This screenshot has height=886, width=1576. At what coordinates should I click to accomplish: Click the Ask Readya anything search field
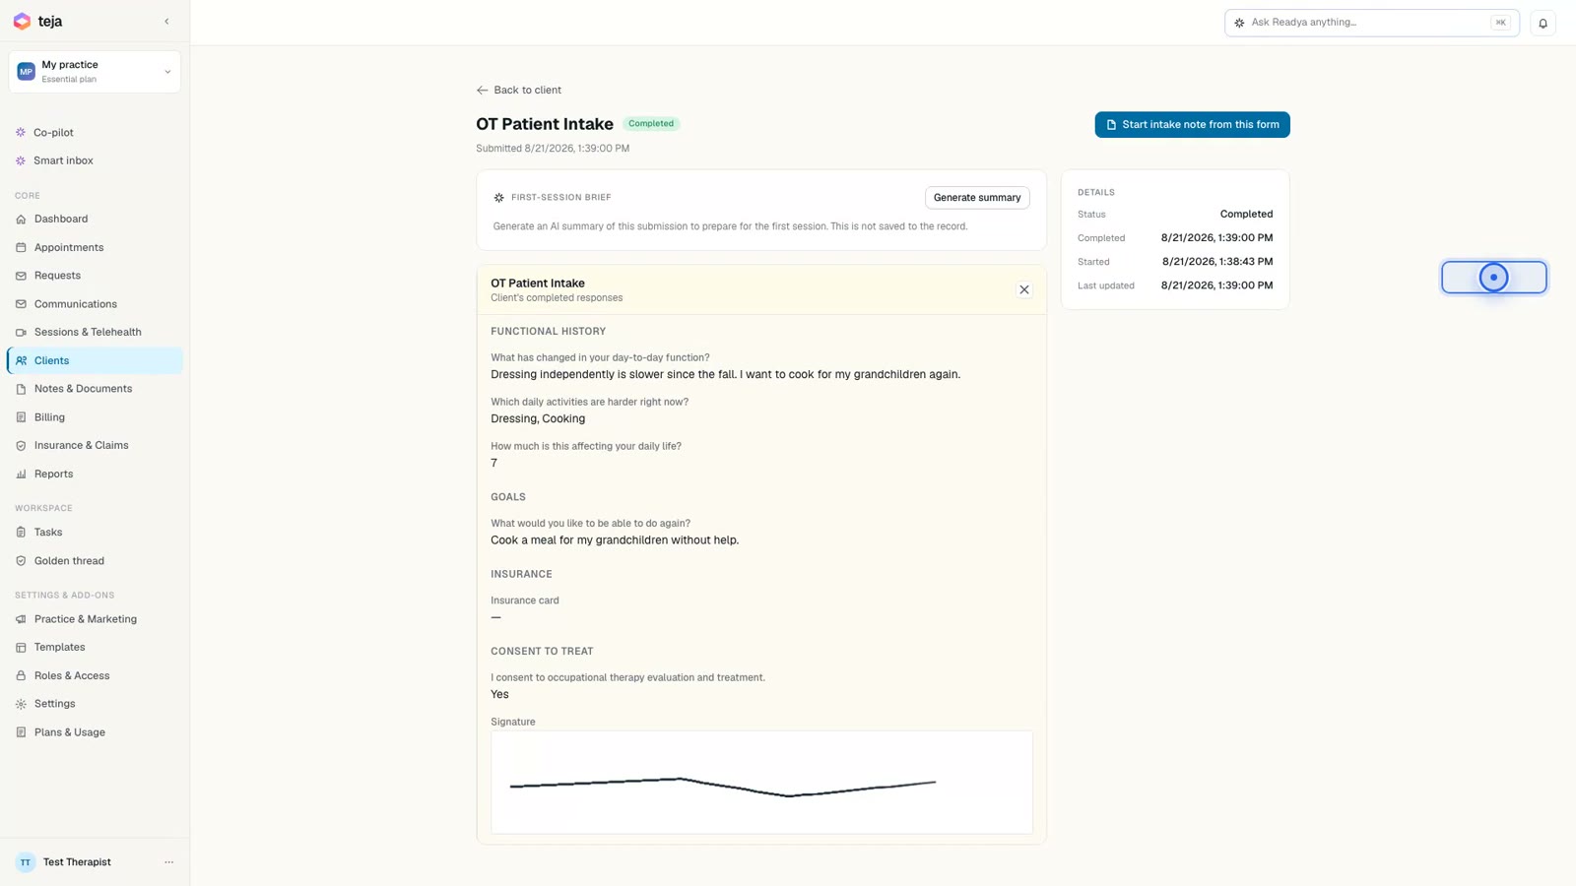click(x=1371, y=23)
